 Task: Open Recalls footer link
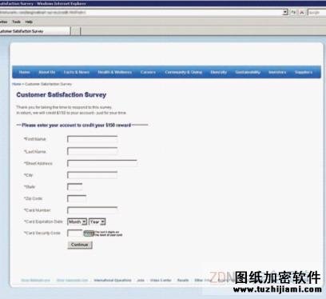183,280
